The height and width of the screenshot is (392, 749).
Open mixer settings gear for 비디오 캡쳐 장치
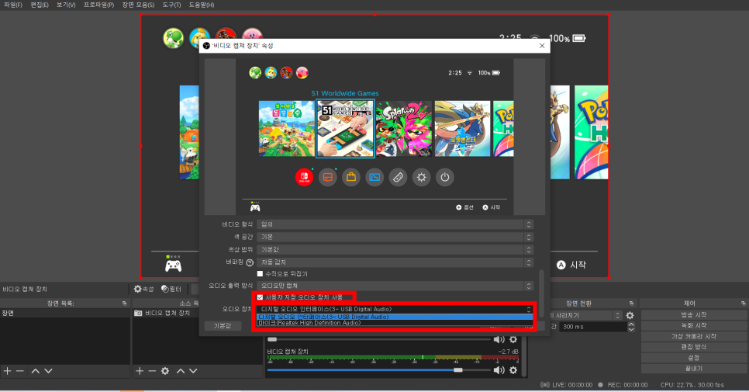(x=513, y=370)
